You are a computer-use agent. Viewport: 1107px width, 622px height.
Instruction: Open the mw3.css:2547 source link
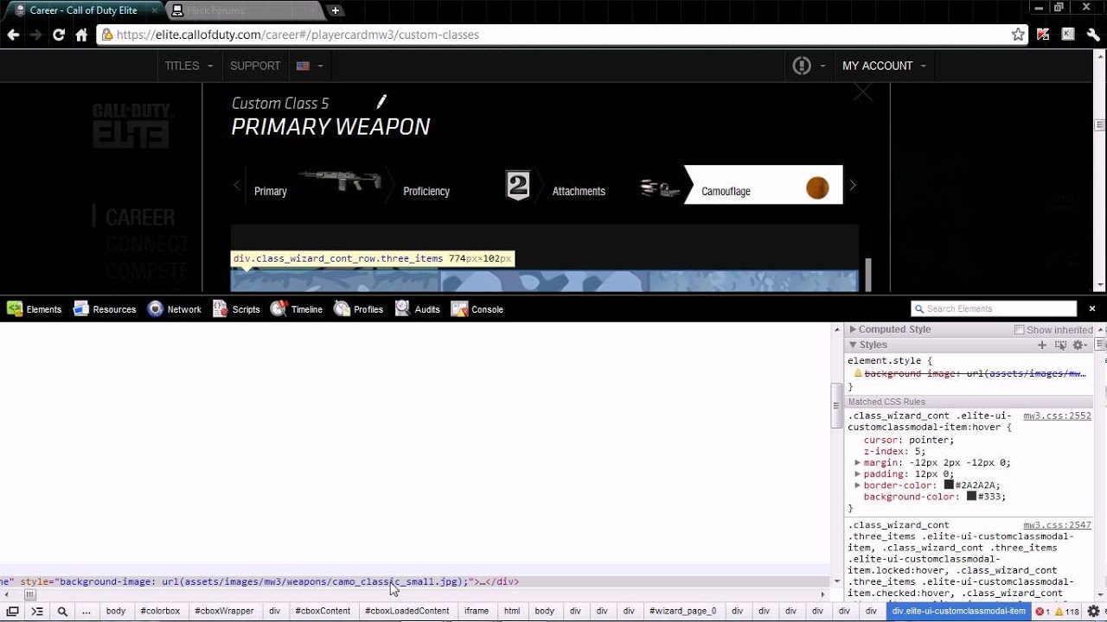(x=1057, y=524)
